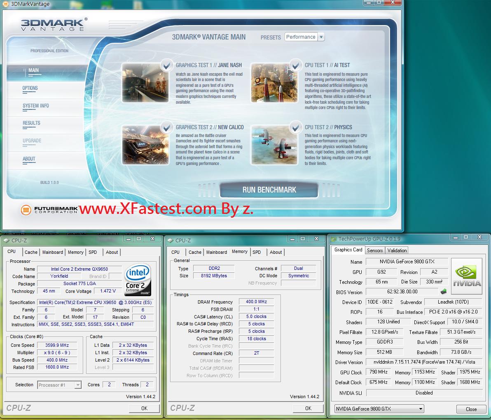Switch to Validation tab in GPU-Z

click(397, 251)
